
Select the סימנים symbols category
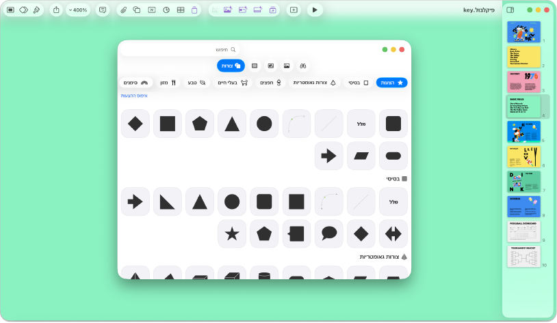(135, 83)
